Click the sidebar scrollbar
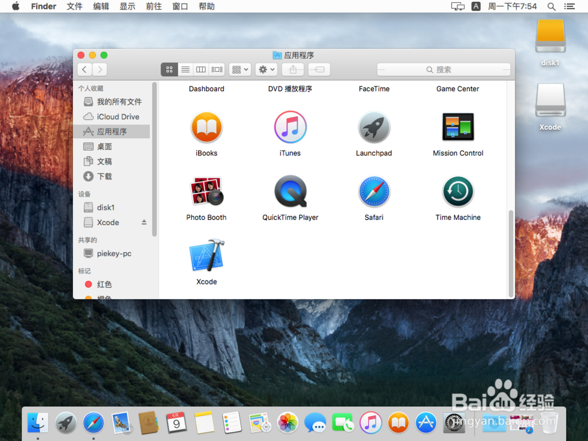The width and height of the screenshot is (588, 441). pos(154,159)
